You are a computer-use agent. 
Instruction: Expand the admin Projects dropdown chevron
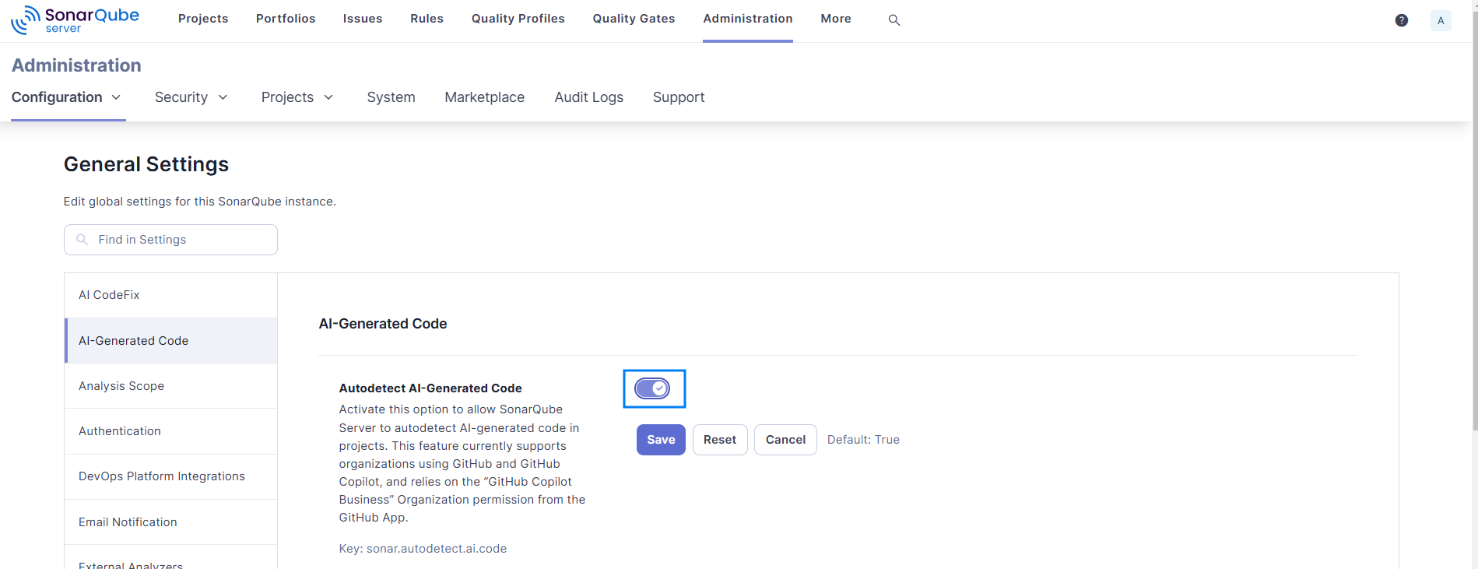pos(328,97)
